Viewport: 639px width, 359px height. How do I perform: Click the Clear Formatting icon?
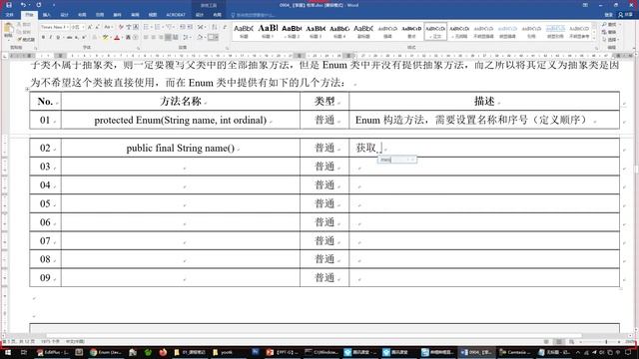(121, 27)
